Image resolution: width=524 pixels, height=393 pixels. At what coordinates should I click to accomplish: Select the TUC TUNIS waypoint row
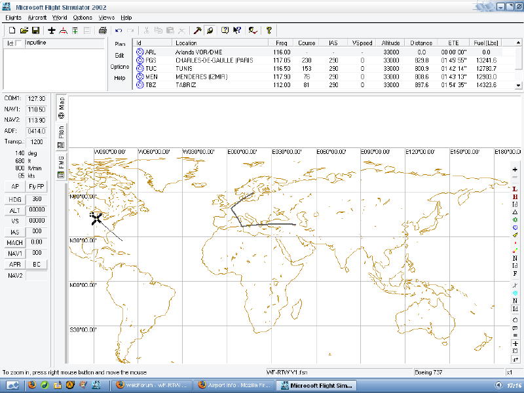click(319, 69)
